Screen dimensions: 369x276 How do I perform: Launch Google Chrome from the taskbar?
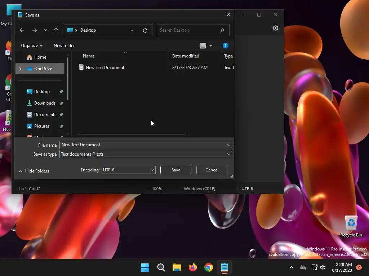[209, 267]
